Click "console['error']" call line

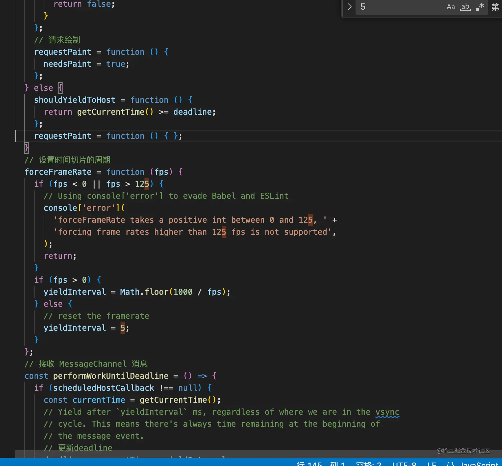[x=84, y=208]
